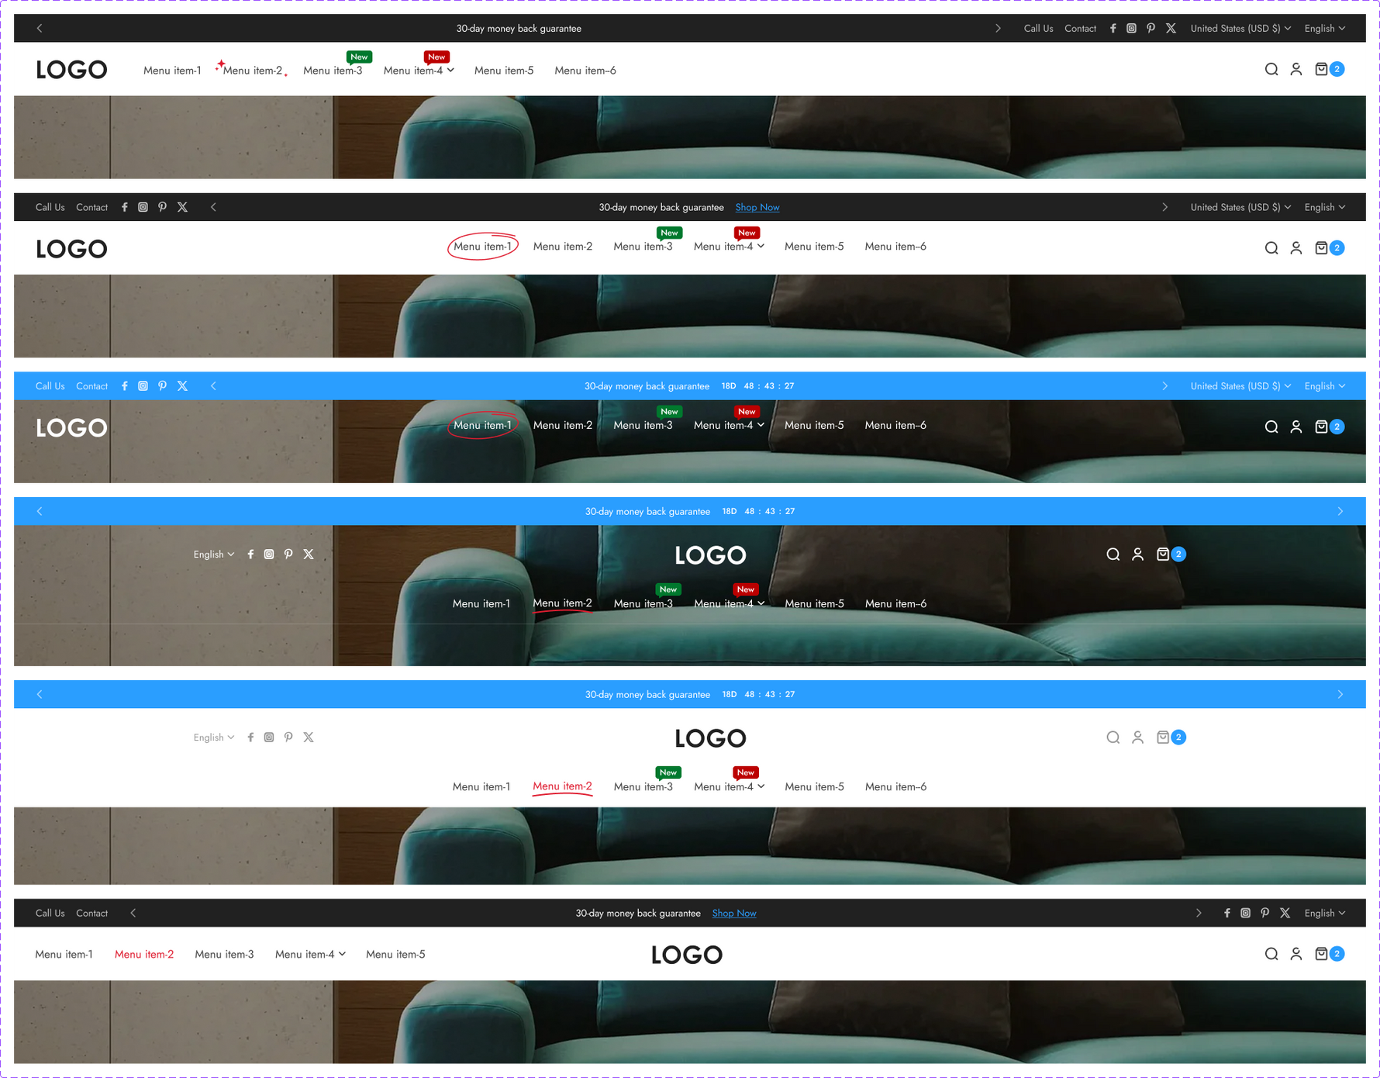Open search in second header with circled Menu item-1
The height and width of the screenshot is (1078, 1380).
click(1271, 248)
